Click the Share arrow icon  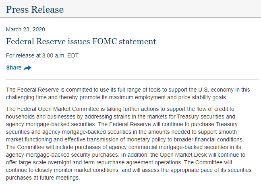coord(27,68)
